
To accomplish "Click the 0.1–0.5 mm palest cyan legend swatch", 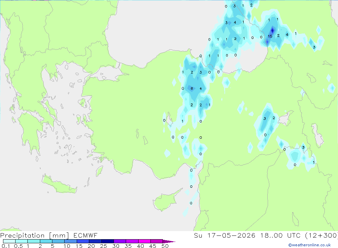I will click(9, 241).
